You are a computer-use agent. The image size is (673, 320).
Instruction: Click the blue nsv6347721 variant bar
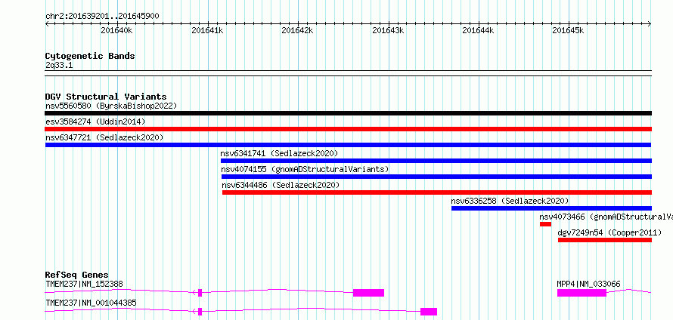coord(348,145)
